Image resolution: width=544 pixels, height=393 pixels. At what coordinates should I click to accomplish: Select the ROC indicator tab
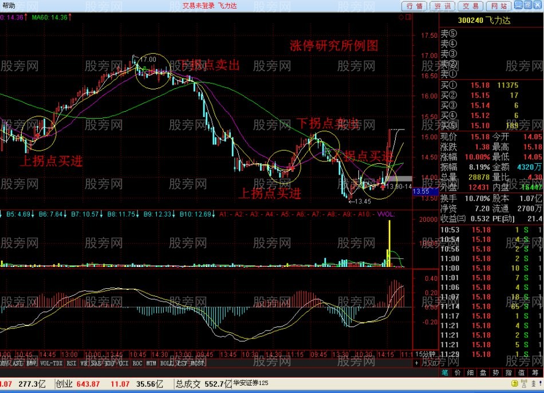tap(137, 363)
